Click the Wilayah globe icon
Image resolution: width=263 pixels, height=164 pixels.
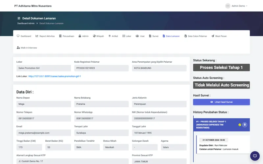tap(94, 36)
